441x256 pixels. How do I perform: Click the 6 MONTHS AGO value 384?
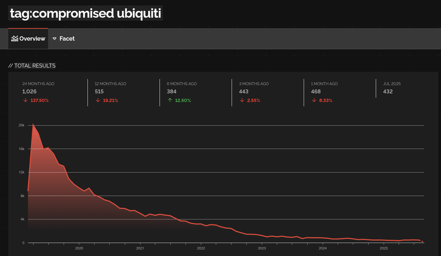coord(171,91)
